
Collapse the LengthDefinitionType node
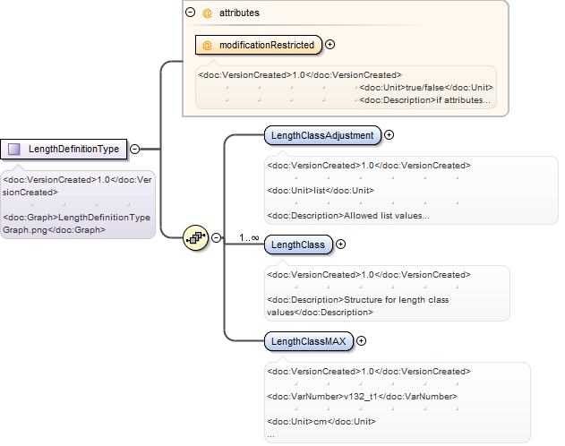pyautogui.click(x=134, y=149)
